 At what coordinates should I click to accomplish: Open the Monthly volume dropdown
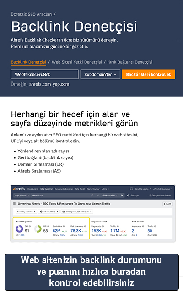(x=26, y=212)
